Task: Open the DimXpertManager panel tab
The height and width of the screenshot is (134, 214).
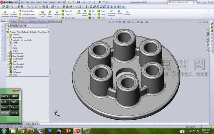Action: tap(21, 26)
